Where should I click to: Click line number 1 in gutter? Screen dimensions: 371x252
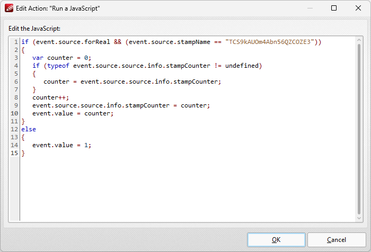coord(16,42)
